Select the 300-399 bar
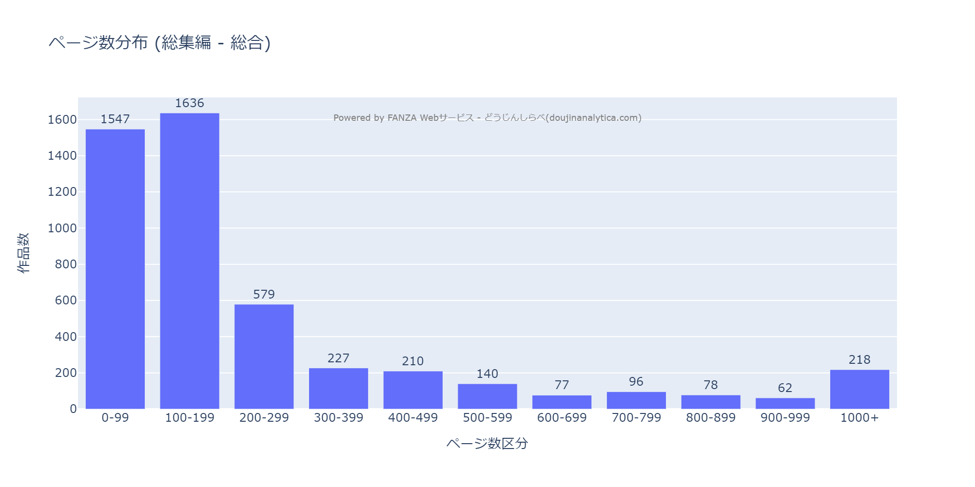 tap(338, 389)
